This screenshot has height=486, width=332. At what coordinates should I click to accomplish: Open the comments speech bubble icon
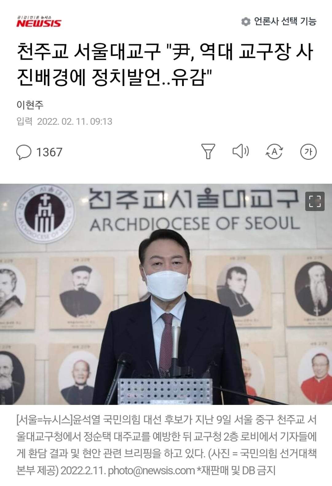[24, 152]
